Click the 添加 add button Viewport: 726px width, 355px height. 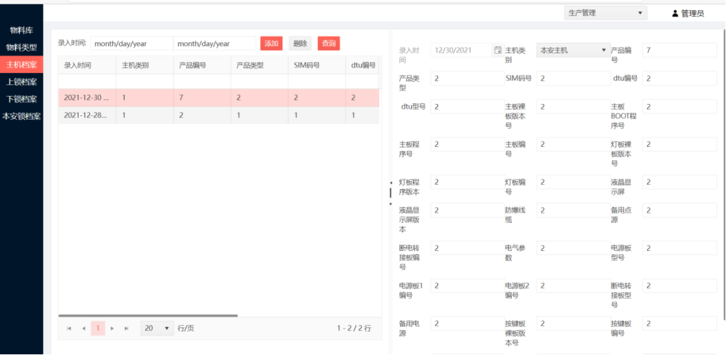(271, 44)
